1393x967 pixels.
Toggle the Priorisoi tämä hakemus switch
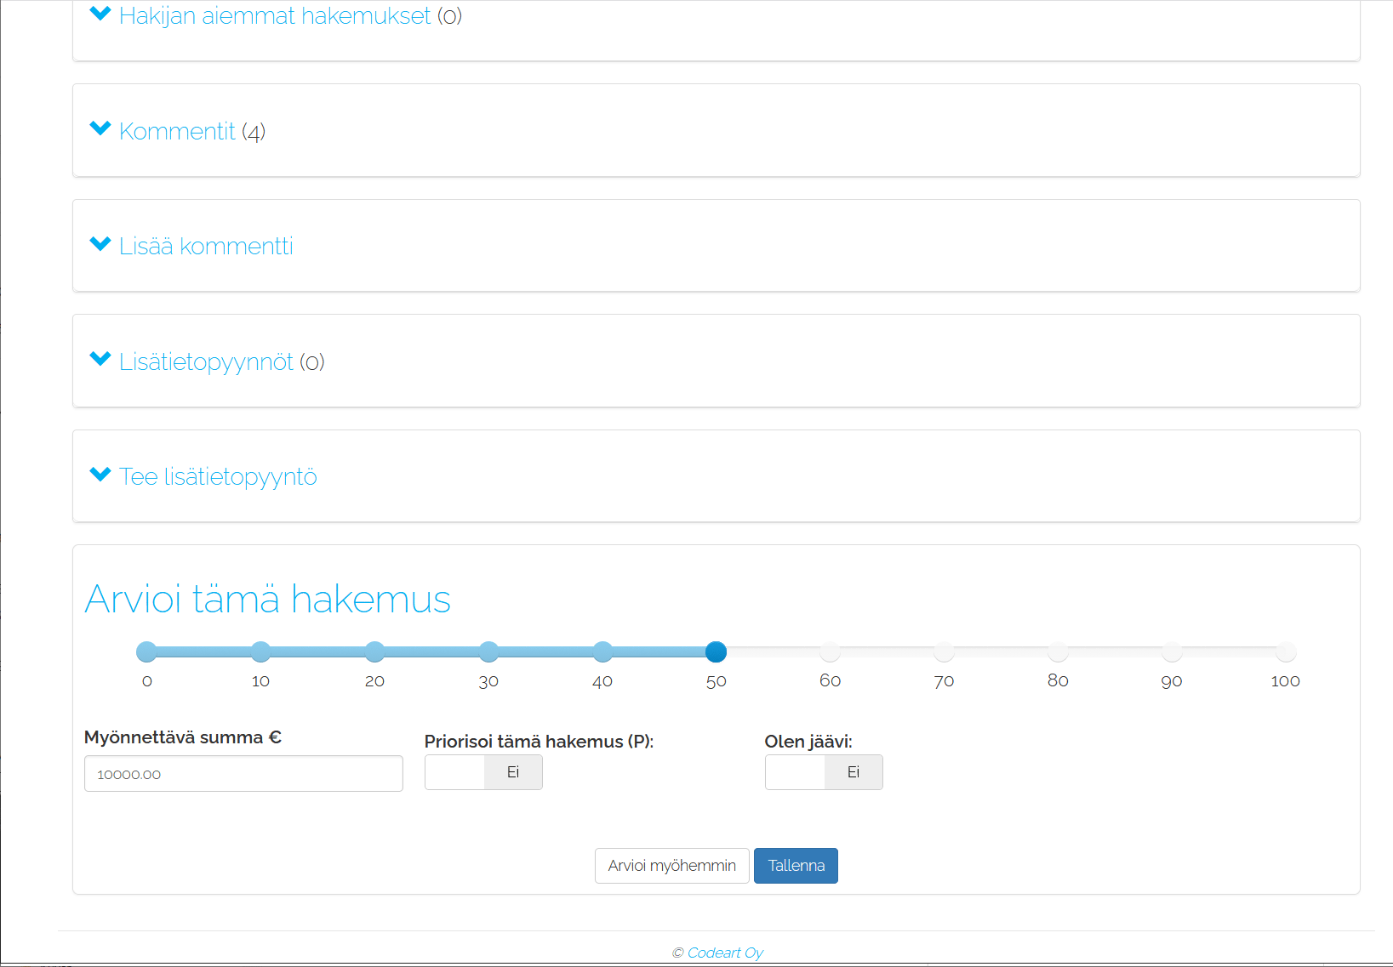click(483, 772)
